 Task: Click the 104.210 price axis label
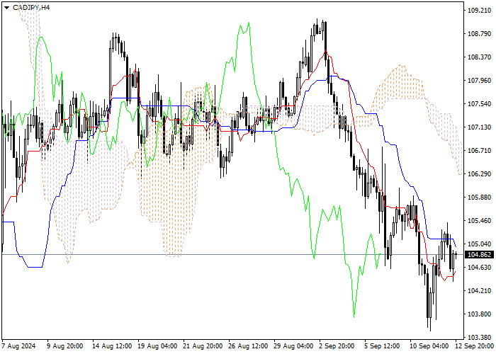pos(479,291)
